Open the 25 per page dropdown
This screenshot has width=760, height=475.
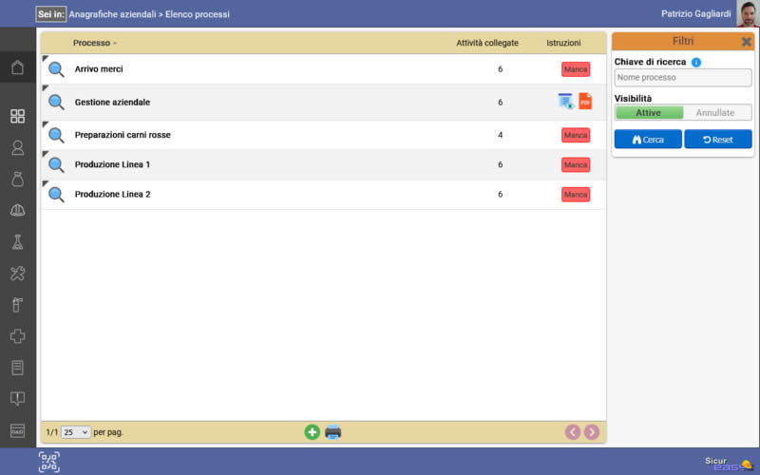coord(76,432)
